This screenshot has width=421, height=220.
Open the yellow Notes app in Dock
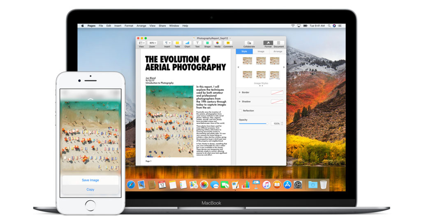173,185
